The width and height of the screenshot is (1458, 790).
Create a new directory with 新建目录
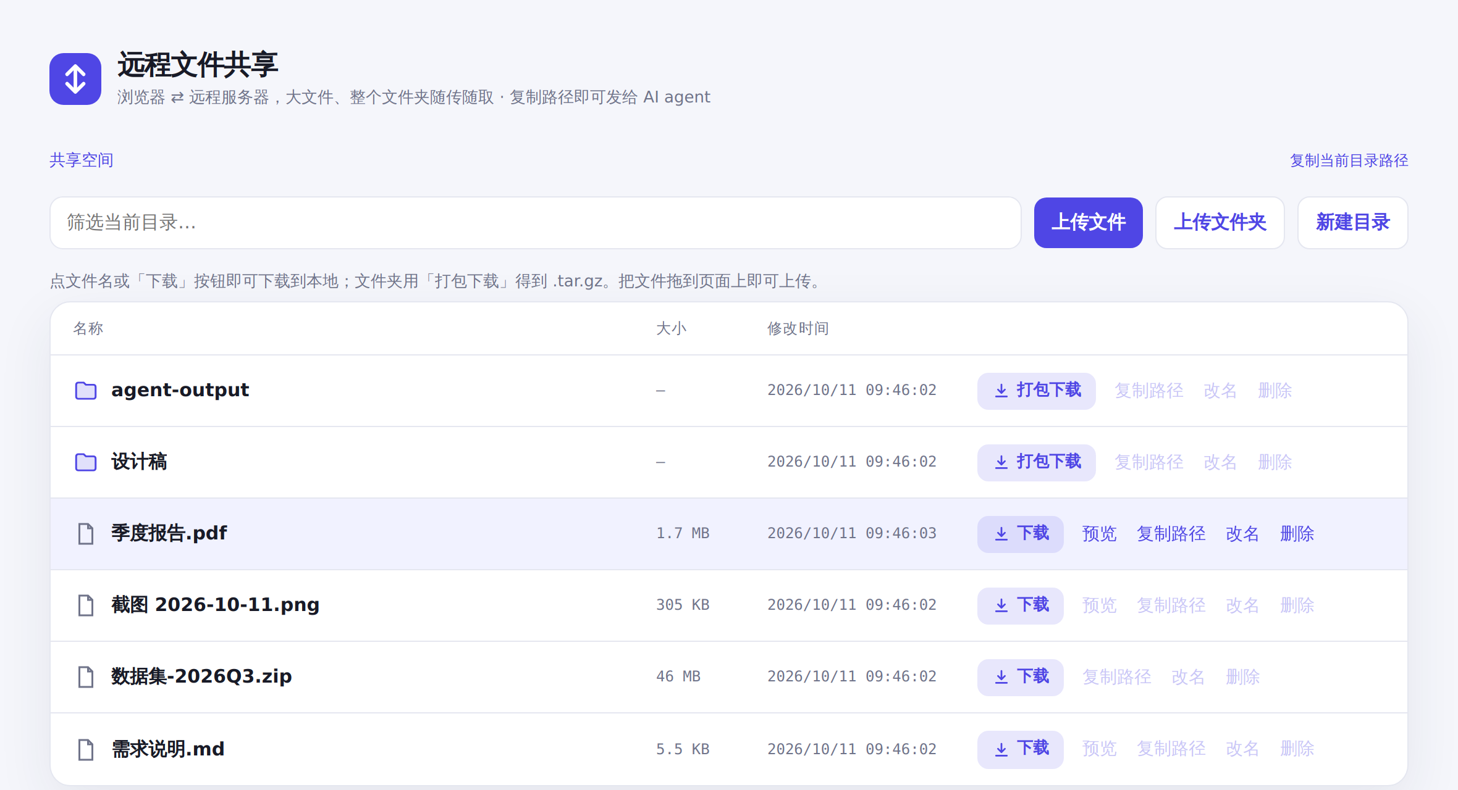point(1352,223)
